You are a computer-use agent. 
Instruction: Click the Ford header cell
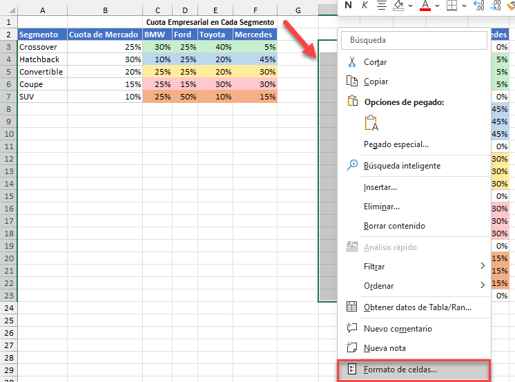tap(185, 35)
